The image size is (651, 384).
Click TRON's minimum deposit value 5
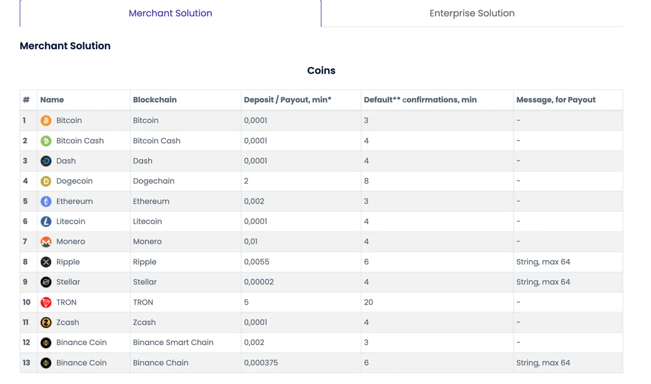point(246,303)
